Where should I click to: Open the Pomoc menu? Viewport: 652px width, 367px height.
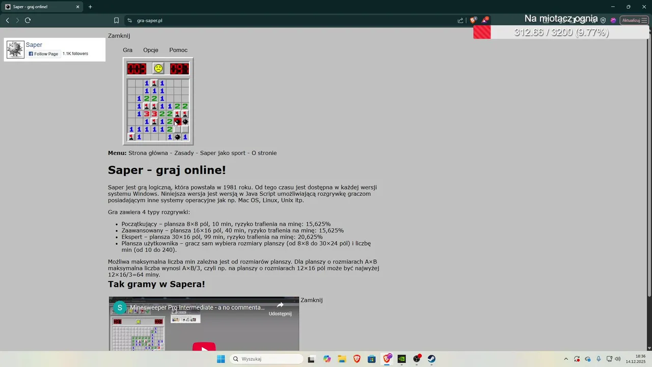pyautogui.click(x=178, y=50)
